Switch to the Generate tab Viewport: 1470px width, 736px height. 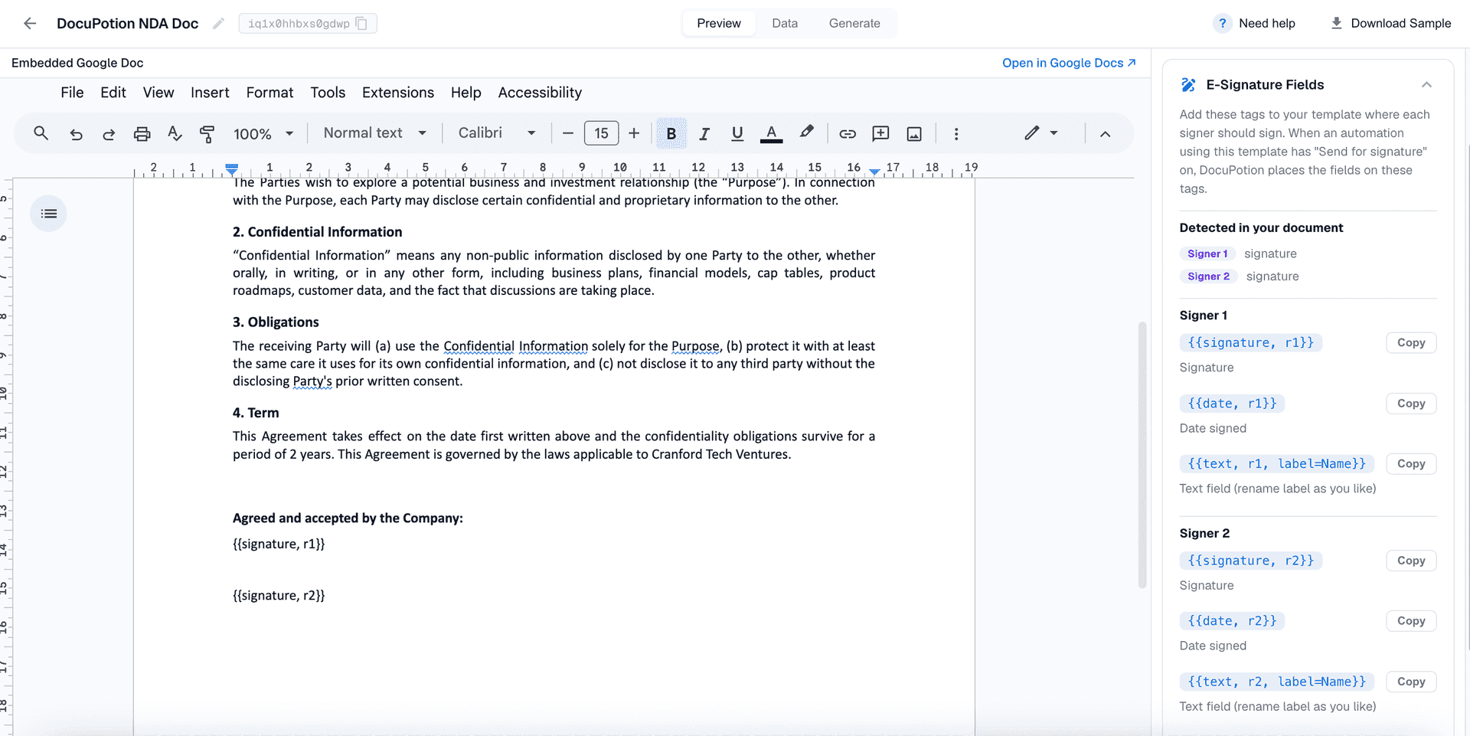click(854, 23)
